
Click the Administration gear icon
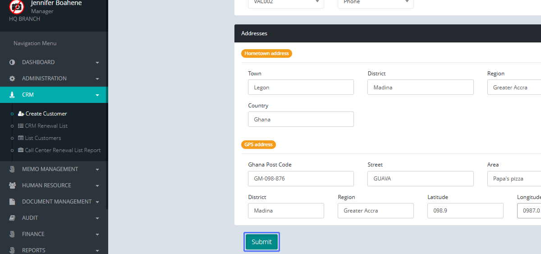(12, 79)
